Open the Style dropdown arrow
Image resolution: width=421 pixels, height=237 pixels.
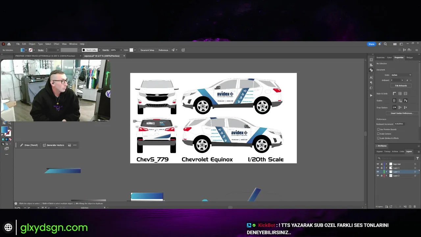coord(135,50)
